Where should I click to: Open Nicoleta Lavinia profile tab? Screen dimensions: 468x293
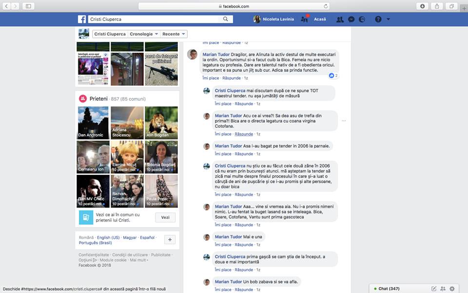tap(273, 20)
